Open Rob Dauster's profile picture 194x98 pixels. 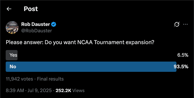tap(12, 27)
